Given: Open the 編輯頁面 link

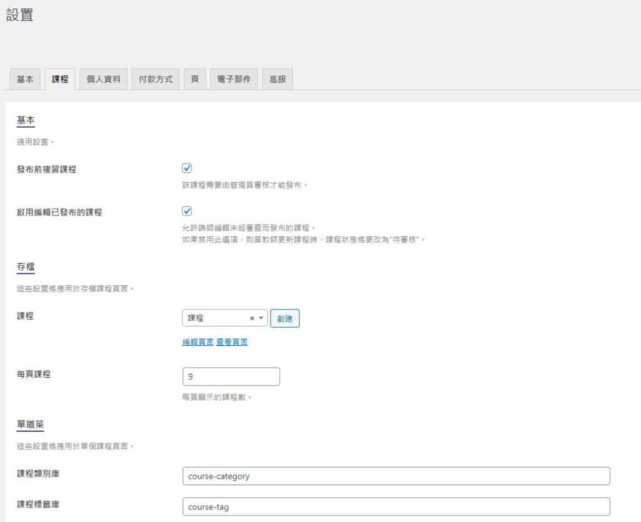Looking at the screenshot, I should [x=198, y=342].
